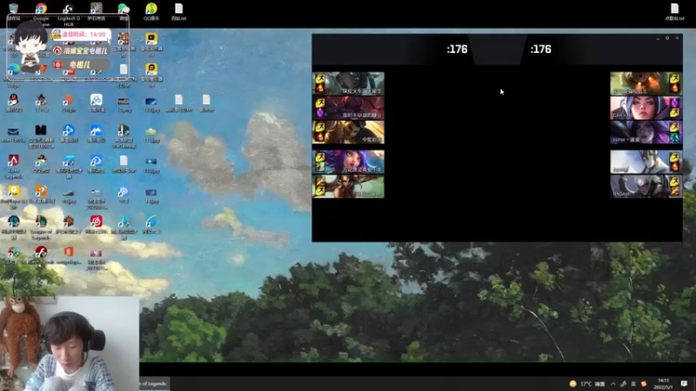Launch the yellow PotPlayer desktop shortcut
The width and height of the screenshot is (696, 391).
(13, 191)
